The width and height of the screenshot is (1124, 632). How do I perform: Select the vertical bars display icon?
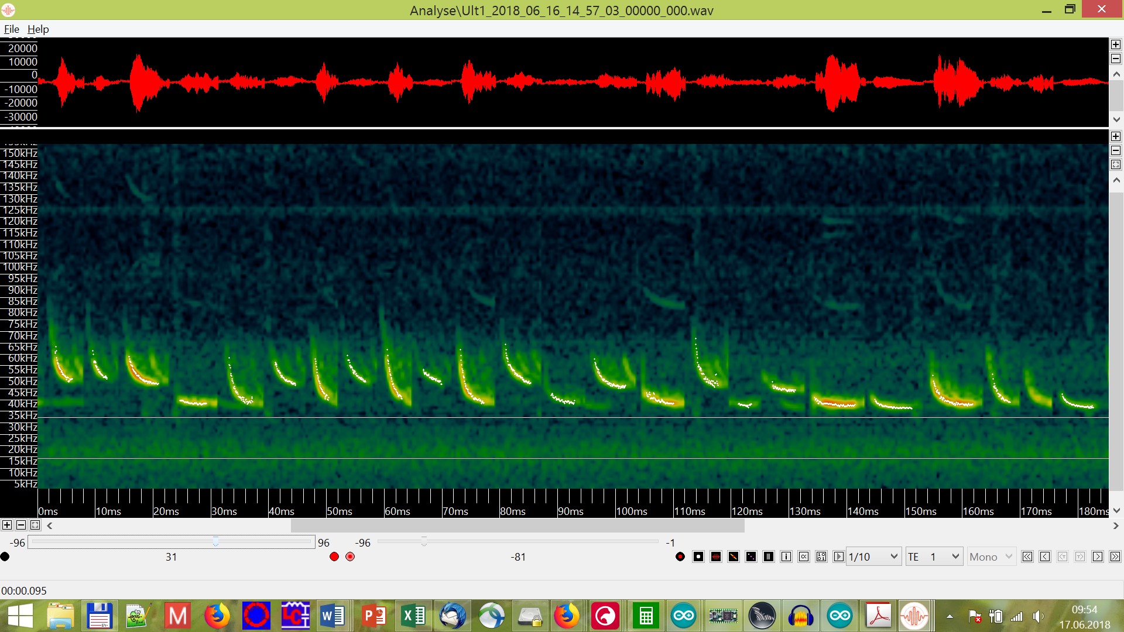pyautogui.click(x=768, y=557)
